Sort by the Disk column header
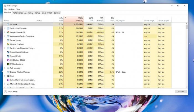 (89, 19)
